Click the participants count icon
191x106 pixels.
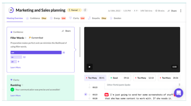[x=134, y=11]
